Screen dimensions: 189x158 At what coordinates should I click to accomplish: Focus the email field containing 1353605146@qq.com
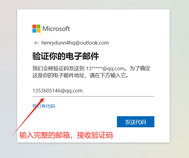[x=93, y=91]
